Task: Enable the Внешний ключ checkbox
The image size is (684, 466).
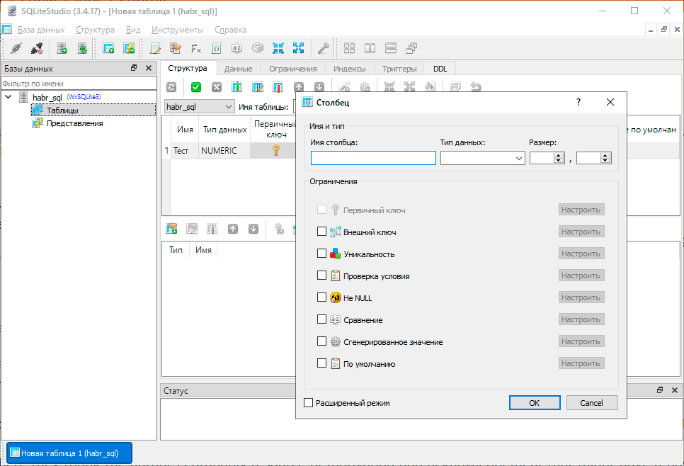Action: [x=321, y=232]
